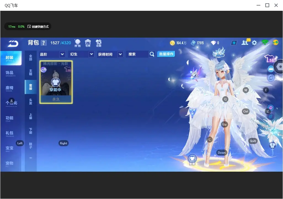This screenshot has height=199, width=283.
Task: Click the C key overlay button
Action: tap(210, 140)
